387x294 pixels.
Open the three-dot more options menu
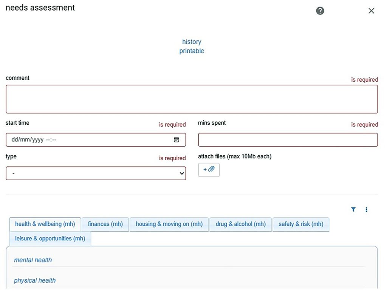pyautogui.click(x=366, y=209)
